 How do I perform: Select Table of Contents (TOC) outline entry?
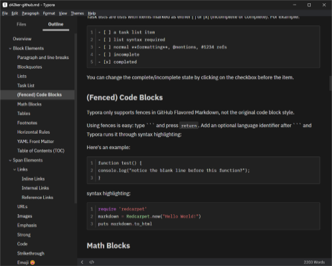(x=41, y=150)
